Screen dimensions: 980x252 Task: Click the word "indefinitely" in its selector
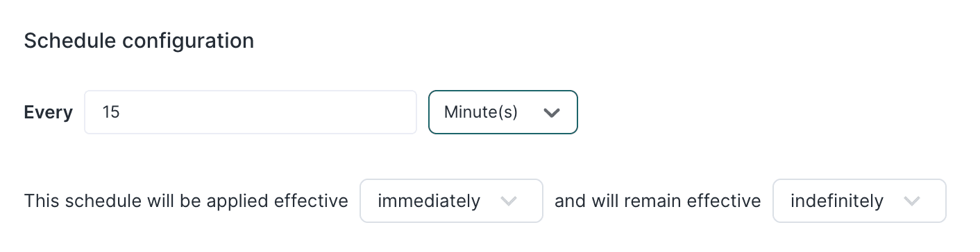point(837,201)
